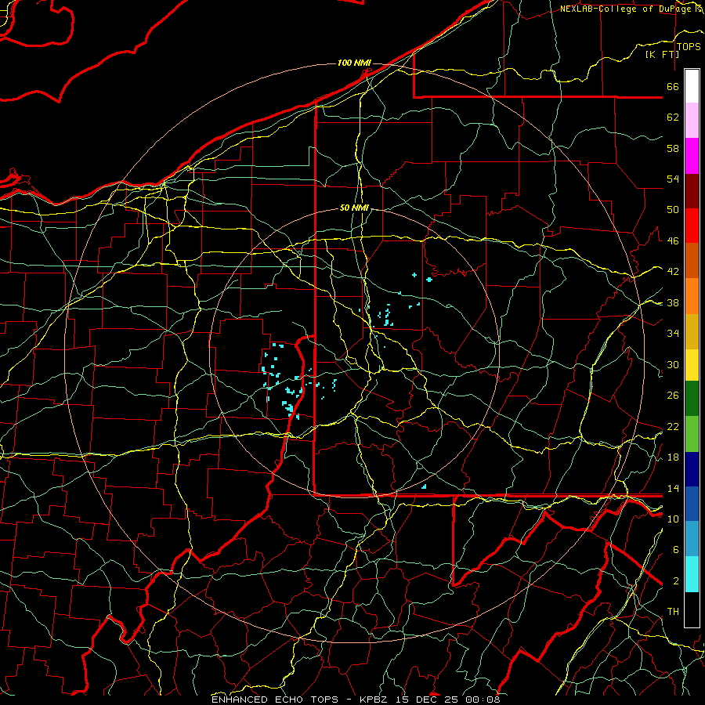705x705 pixels.
Task: Click "ENHANCED ECHO TOPS" product title
Action: coord(275,700)
